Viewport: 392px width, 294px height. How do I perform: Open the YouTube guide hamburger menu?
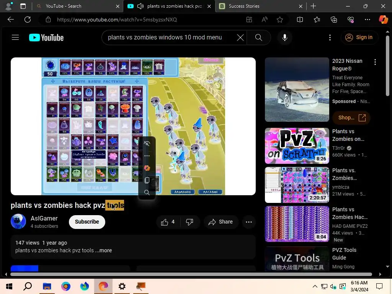coord(15,38)
